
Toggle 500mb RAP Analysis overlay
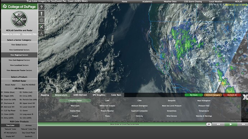(107, 106)
